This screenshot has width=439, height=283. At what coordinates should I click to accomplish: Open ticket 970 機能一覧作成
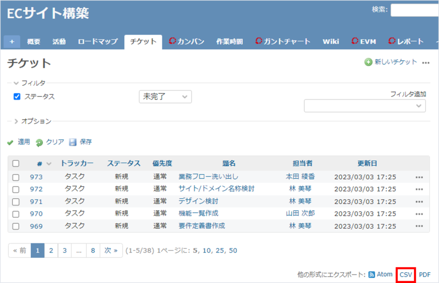coord(200,213)
